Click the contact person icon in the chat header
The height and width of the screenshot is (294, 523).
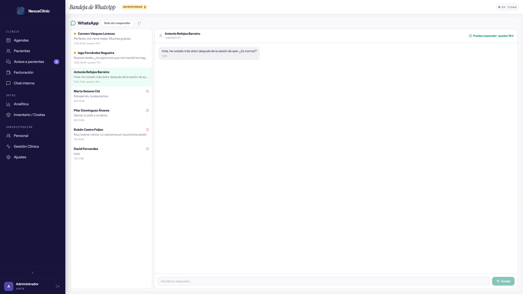pyautogui.click(x=161, y=36)
